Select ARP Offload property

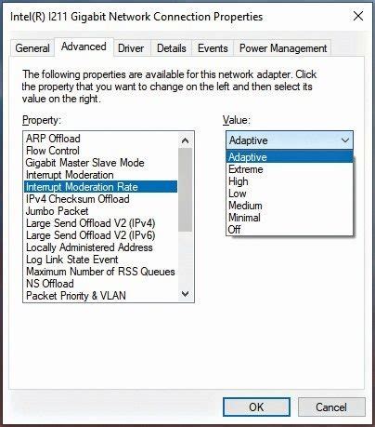click(x=100, y=139)
